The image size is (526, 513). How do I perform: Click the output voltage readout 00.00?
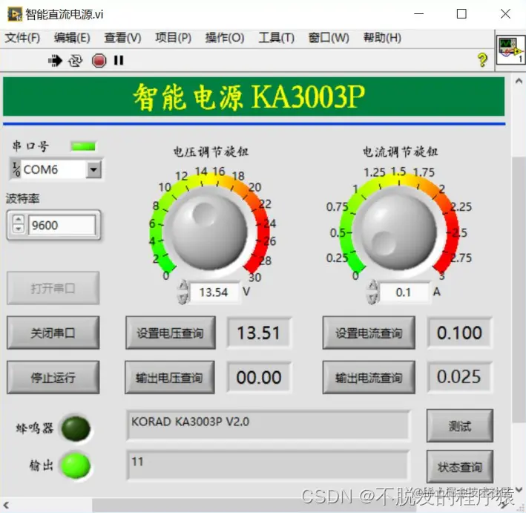pos(259,377)
